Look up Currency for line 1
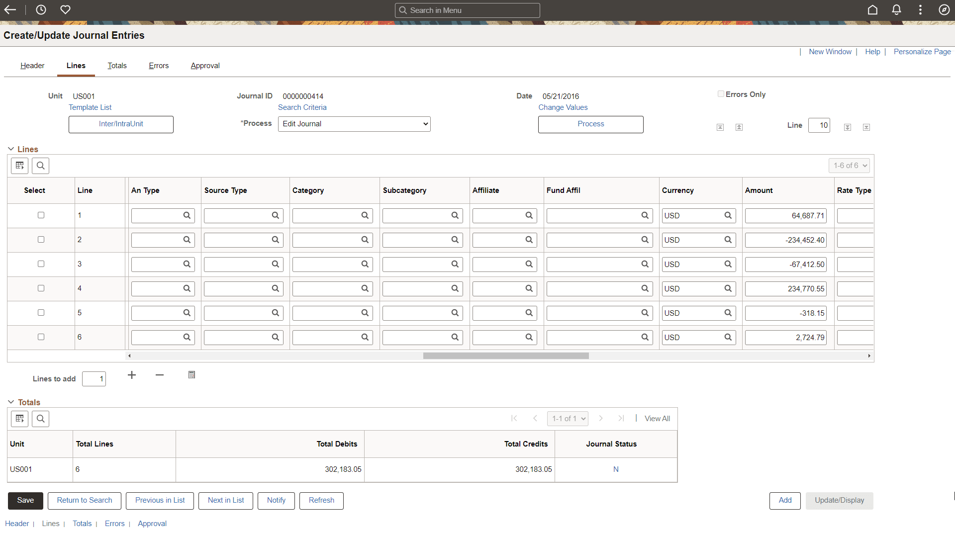The height and width of the screenshot is (537, 955). 728,215
